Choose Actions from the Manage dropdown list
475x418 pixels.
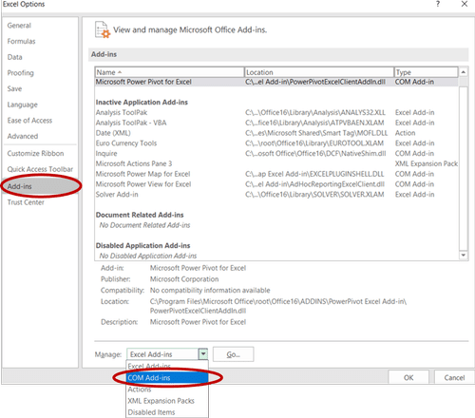[x=167, y=389]
